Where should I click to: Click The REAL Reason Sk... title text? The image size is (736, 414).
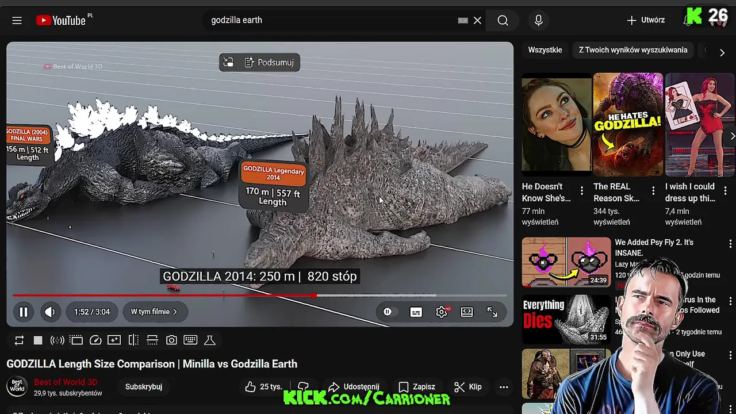pyautogui.click(x=616, y=193)
